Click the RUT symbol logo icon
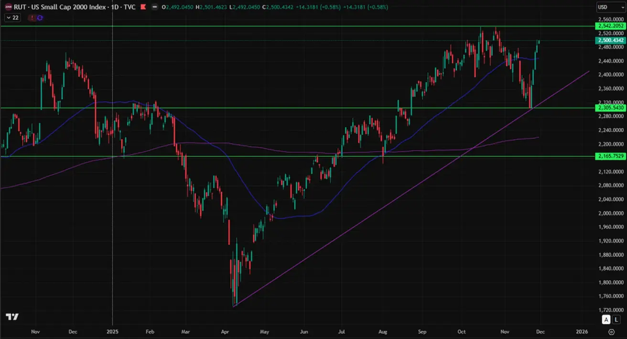This screenshot has height=339, width=627. point(8,8)
